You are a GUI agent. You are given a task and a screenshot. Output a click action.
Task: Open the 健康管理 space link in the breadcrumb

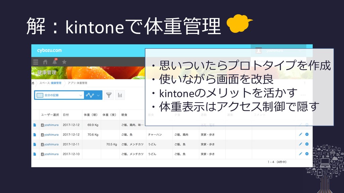(56, 83)
